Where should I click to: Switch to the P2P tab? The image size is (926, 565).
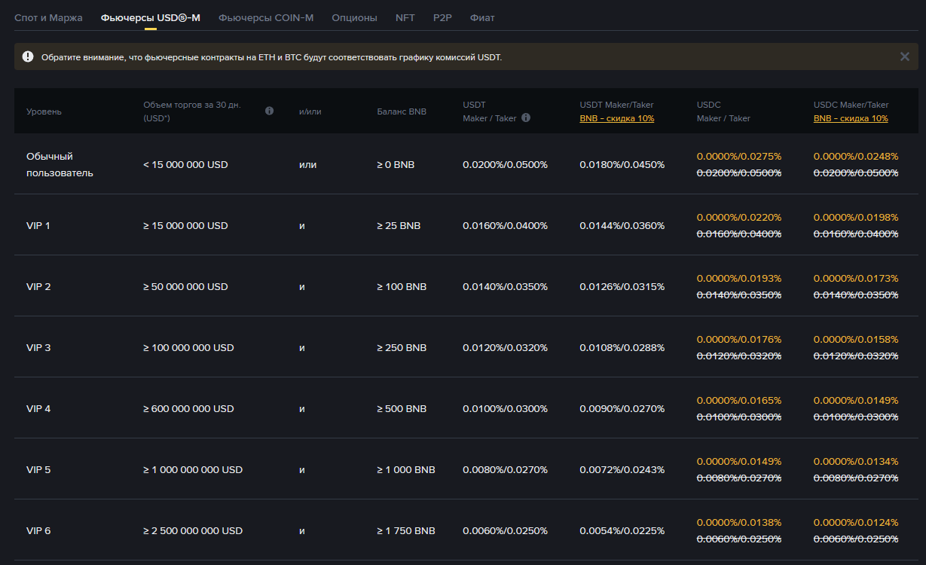[x=442, y=17]
